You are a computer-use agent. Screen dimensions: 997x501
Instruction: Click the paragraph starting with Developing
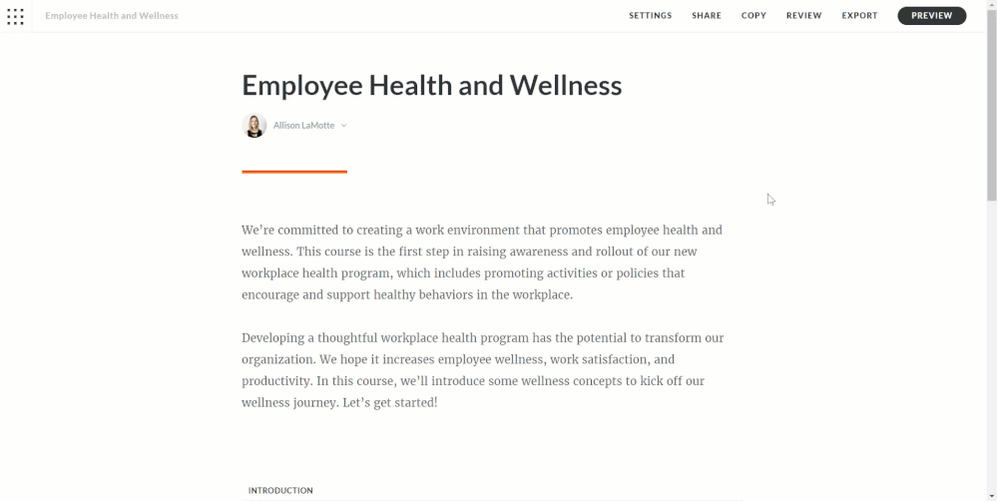pyautogui.click(x=482, y=369)
